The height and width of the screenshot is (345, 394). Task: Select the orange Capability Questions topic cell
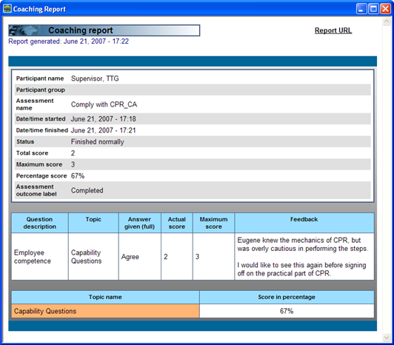click(105, 311)
